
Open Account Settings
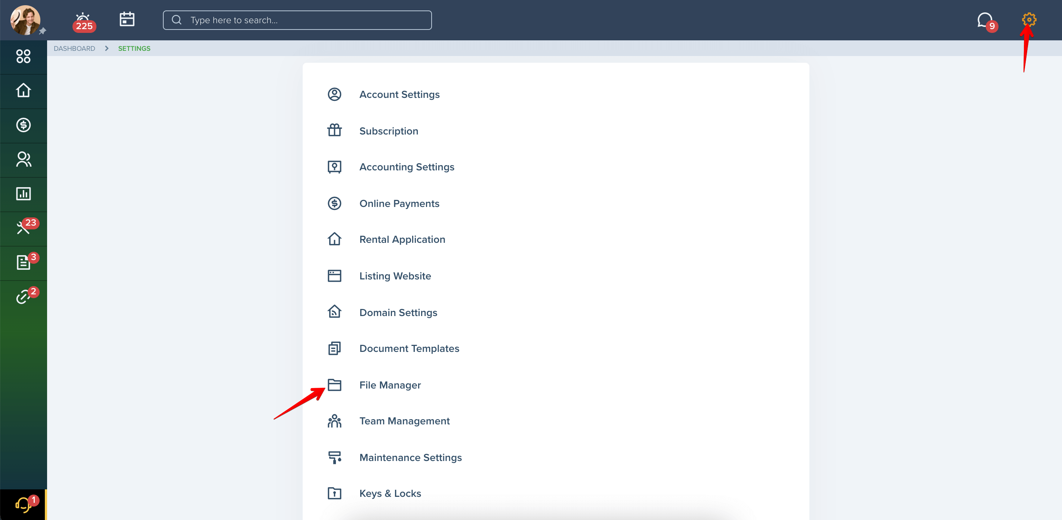(399, 95)
